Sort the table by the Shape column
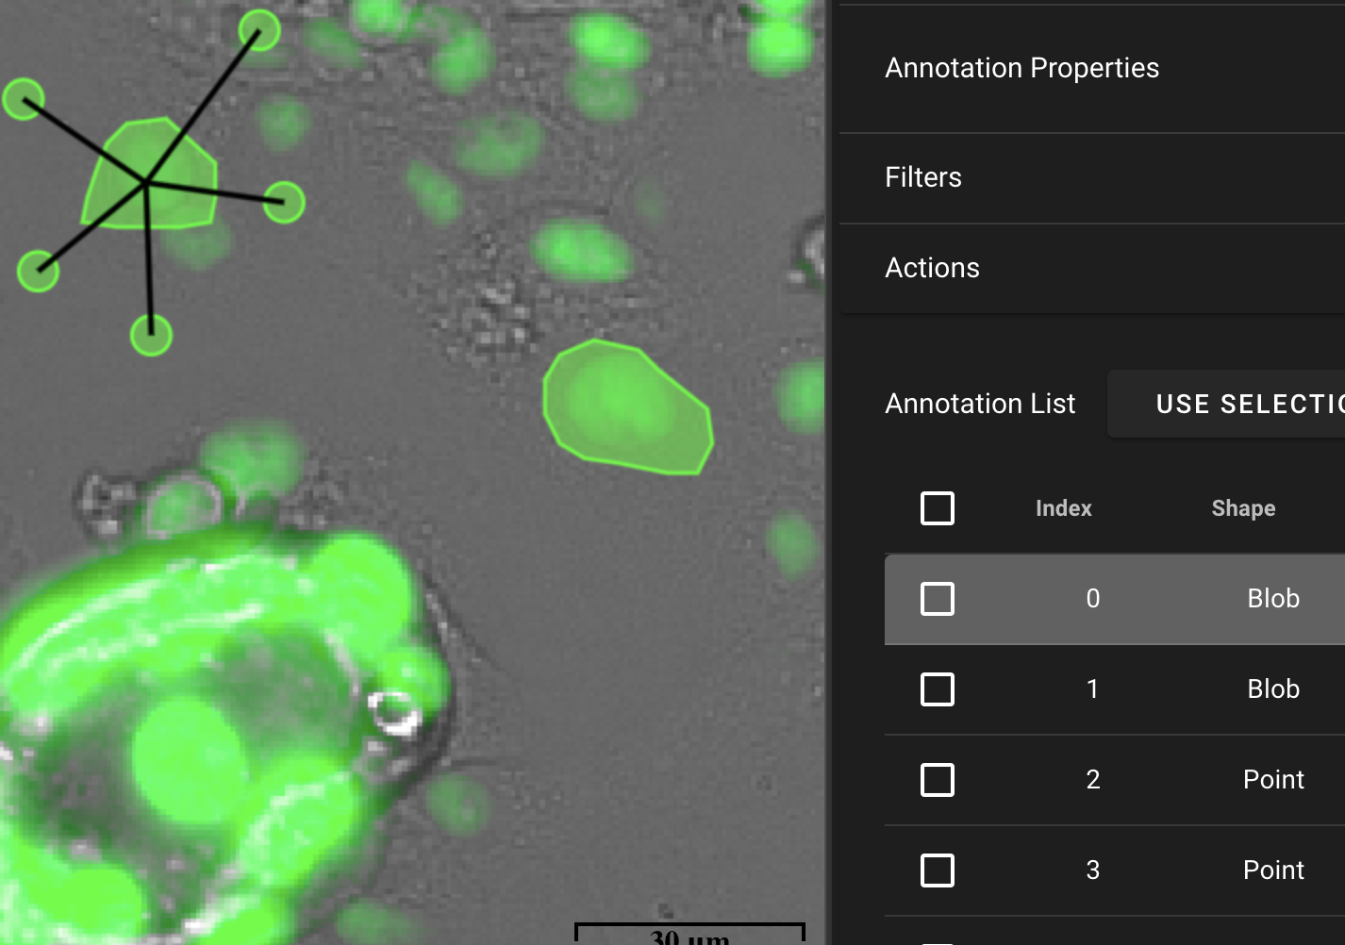Screen dimensions: 1345x945 (1242, 508)
